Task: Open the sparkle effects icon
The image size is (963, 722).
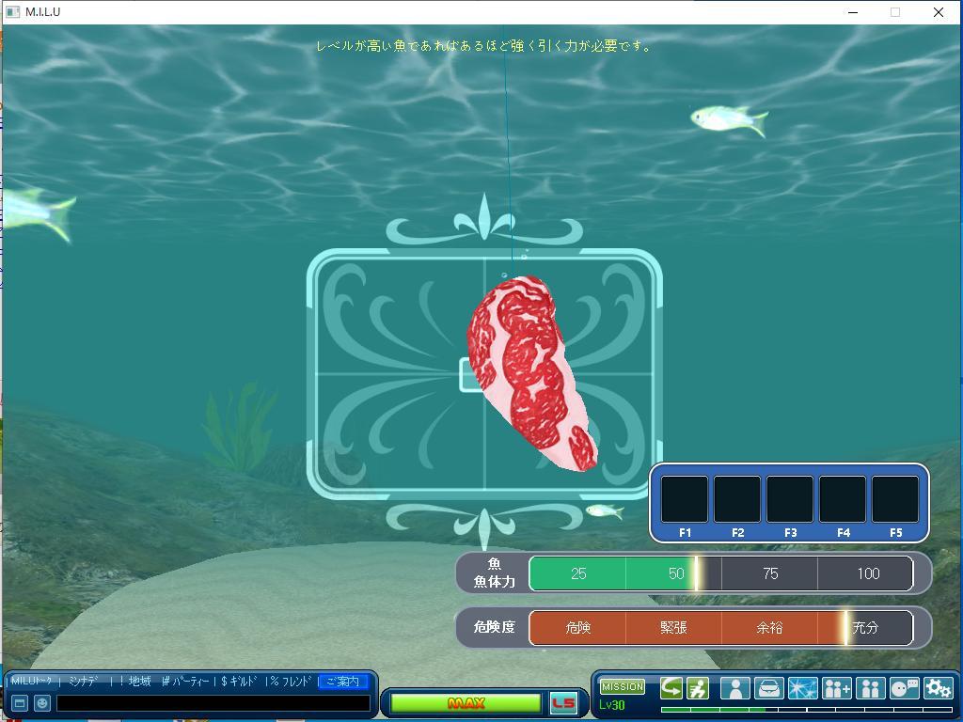Action: [803, 687]
